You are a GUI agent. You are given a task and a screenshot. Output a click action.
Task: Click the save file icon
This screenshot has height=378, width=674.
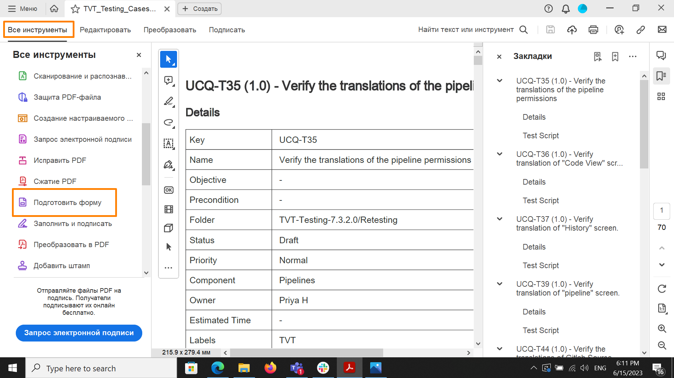(550, 30)
